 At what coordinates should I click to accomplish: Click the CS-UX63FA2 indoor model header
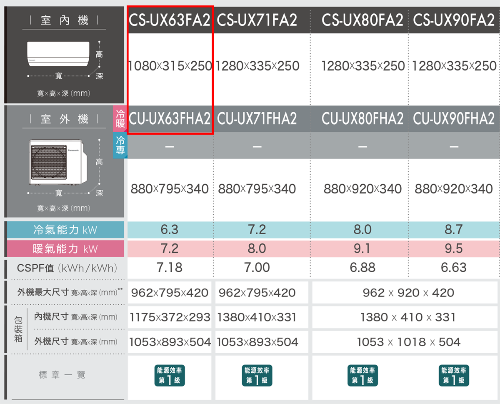[170, 20]
